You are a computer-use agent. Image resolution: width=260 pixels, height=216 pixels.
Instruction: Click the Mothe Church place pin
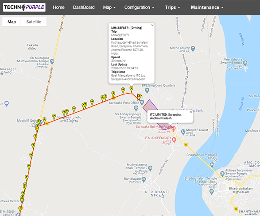click(x=193, y=49)
